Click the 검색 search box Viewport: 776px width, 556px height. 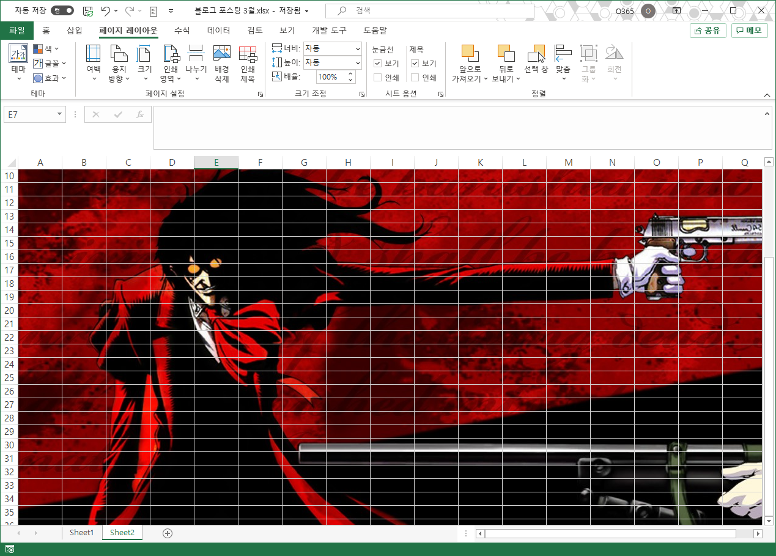(x=430, y=11)
